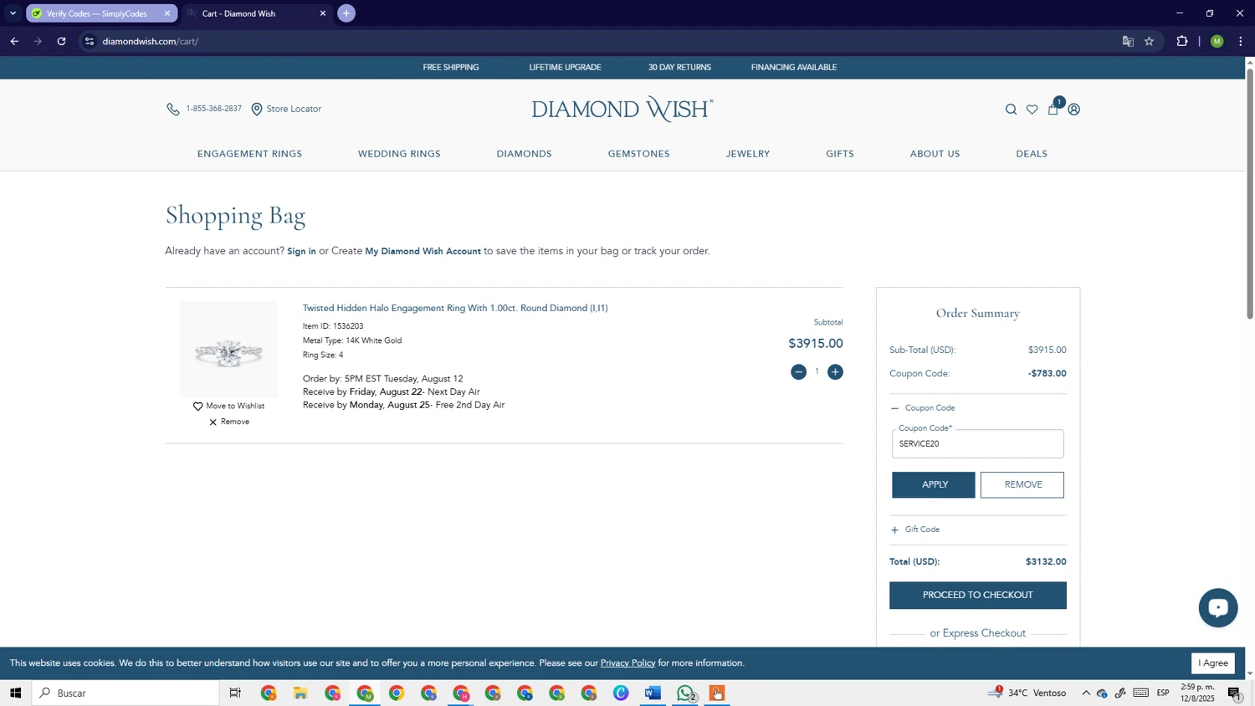The width and height of the screenshot is (1255, 706).
Task: Open the browser extensions puzzle icon
Action: pos(1182,41)
